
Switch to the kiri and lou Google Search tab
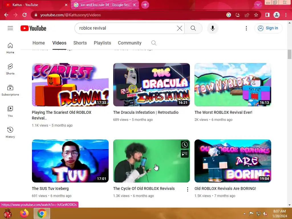coord(105,5)
